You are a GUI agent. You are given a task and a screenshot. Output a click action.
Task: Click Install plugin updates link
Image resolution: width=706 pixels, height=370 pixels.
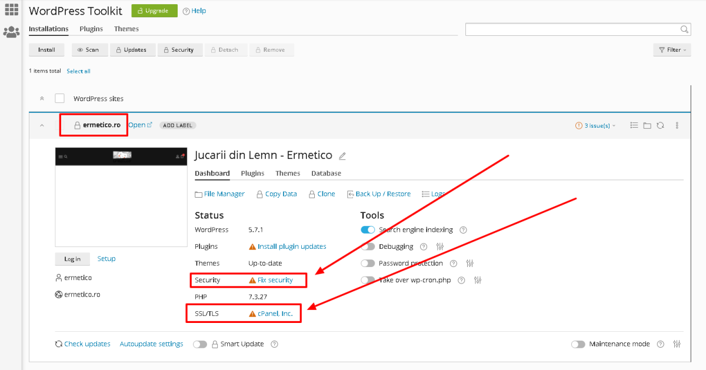[x=292, y=246]
